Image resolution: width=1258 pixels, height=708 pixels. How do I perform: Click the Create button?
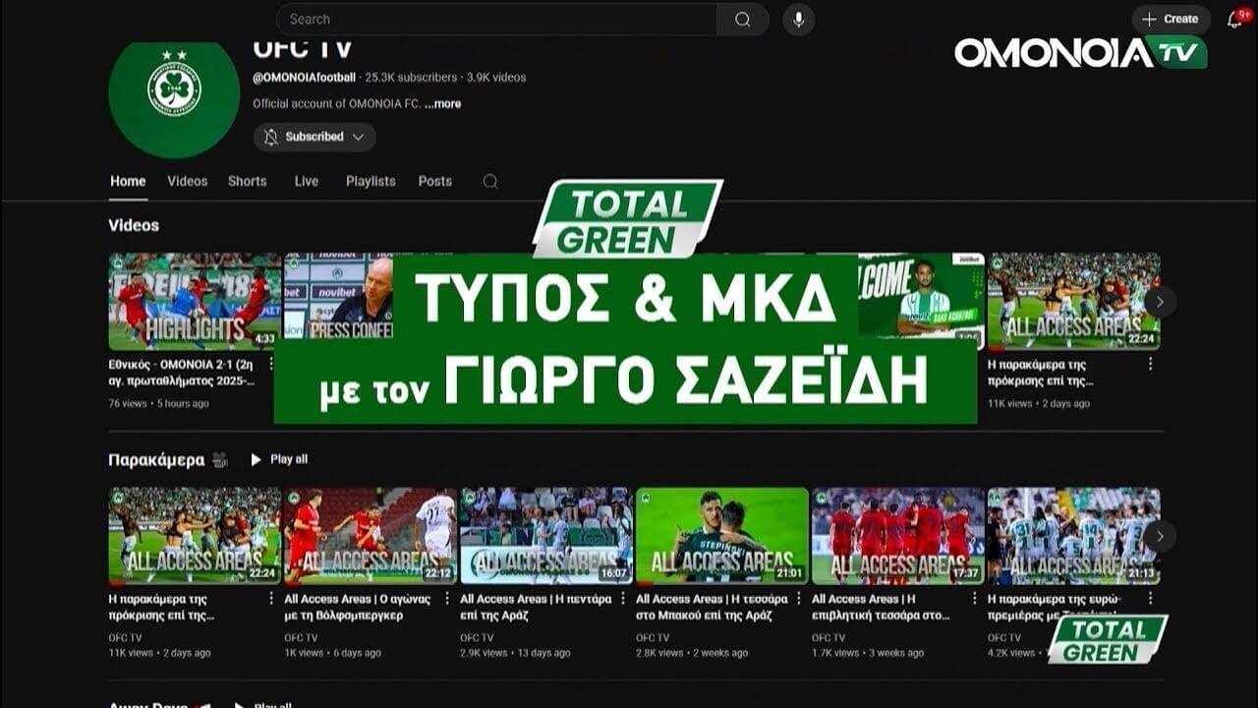(x=1171, y=19)
